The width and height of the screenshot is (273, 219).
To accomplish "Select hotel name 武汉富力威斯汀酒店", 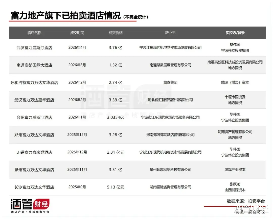I will [x=34, y=48].
